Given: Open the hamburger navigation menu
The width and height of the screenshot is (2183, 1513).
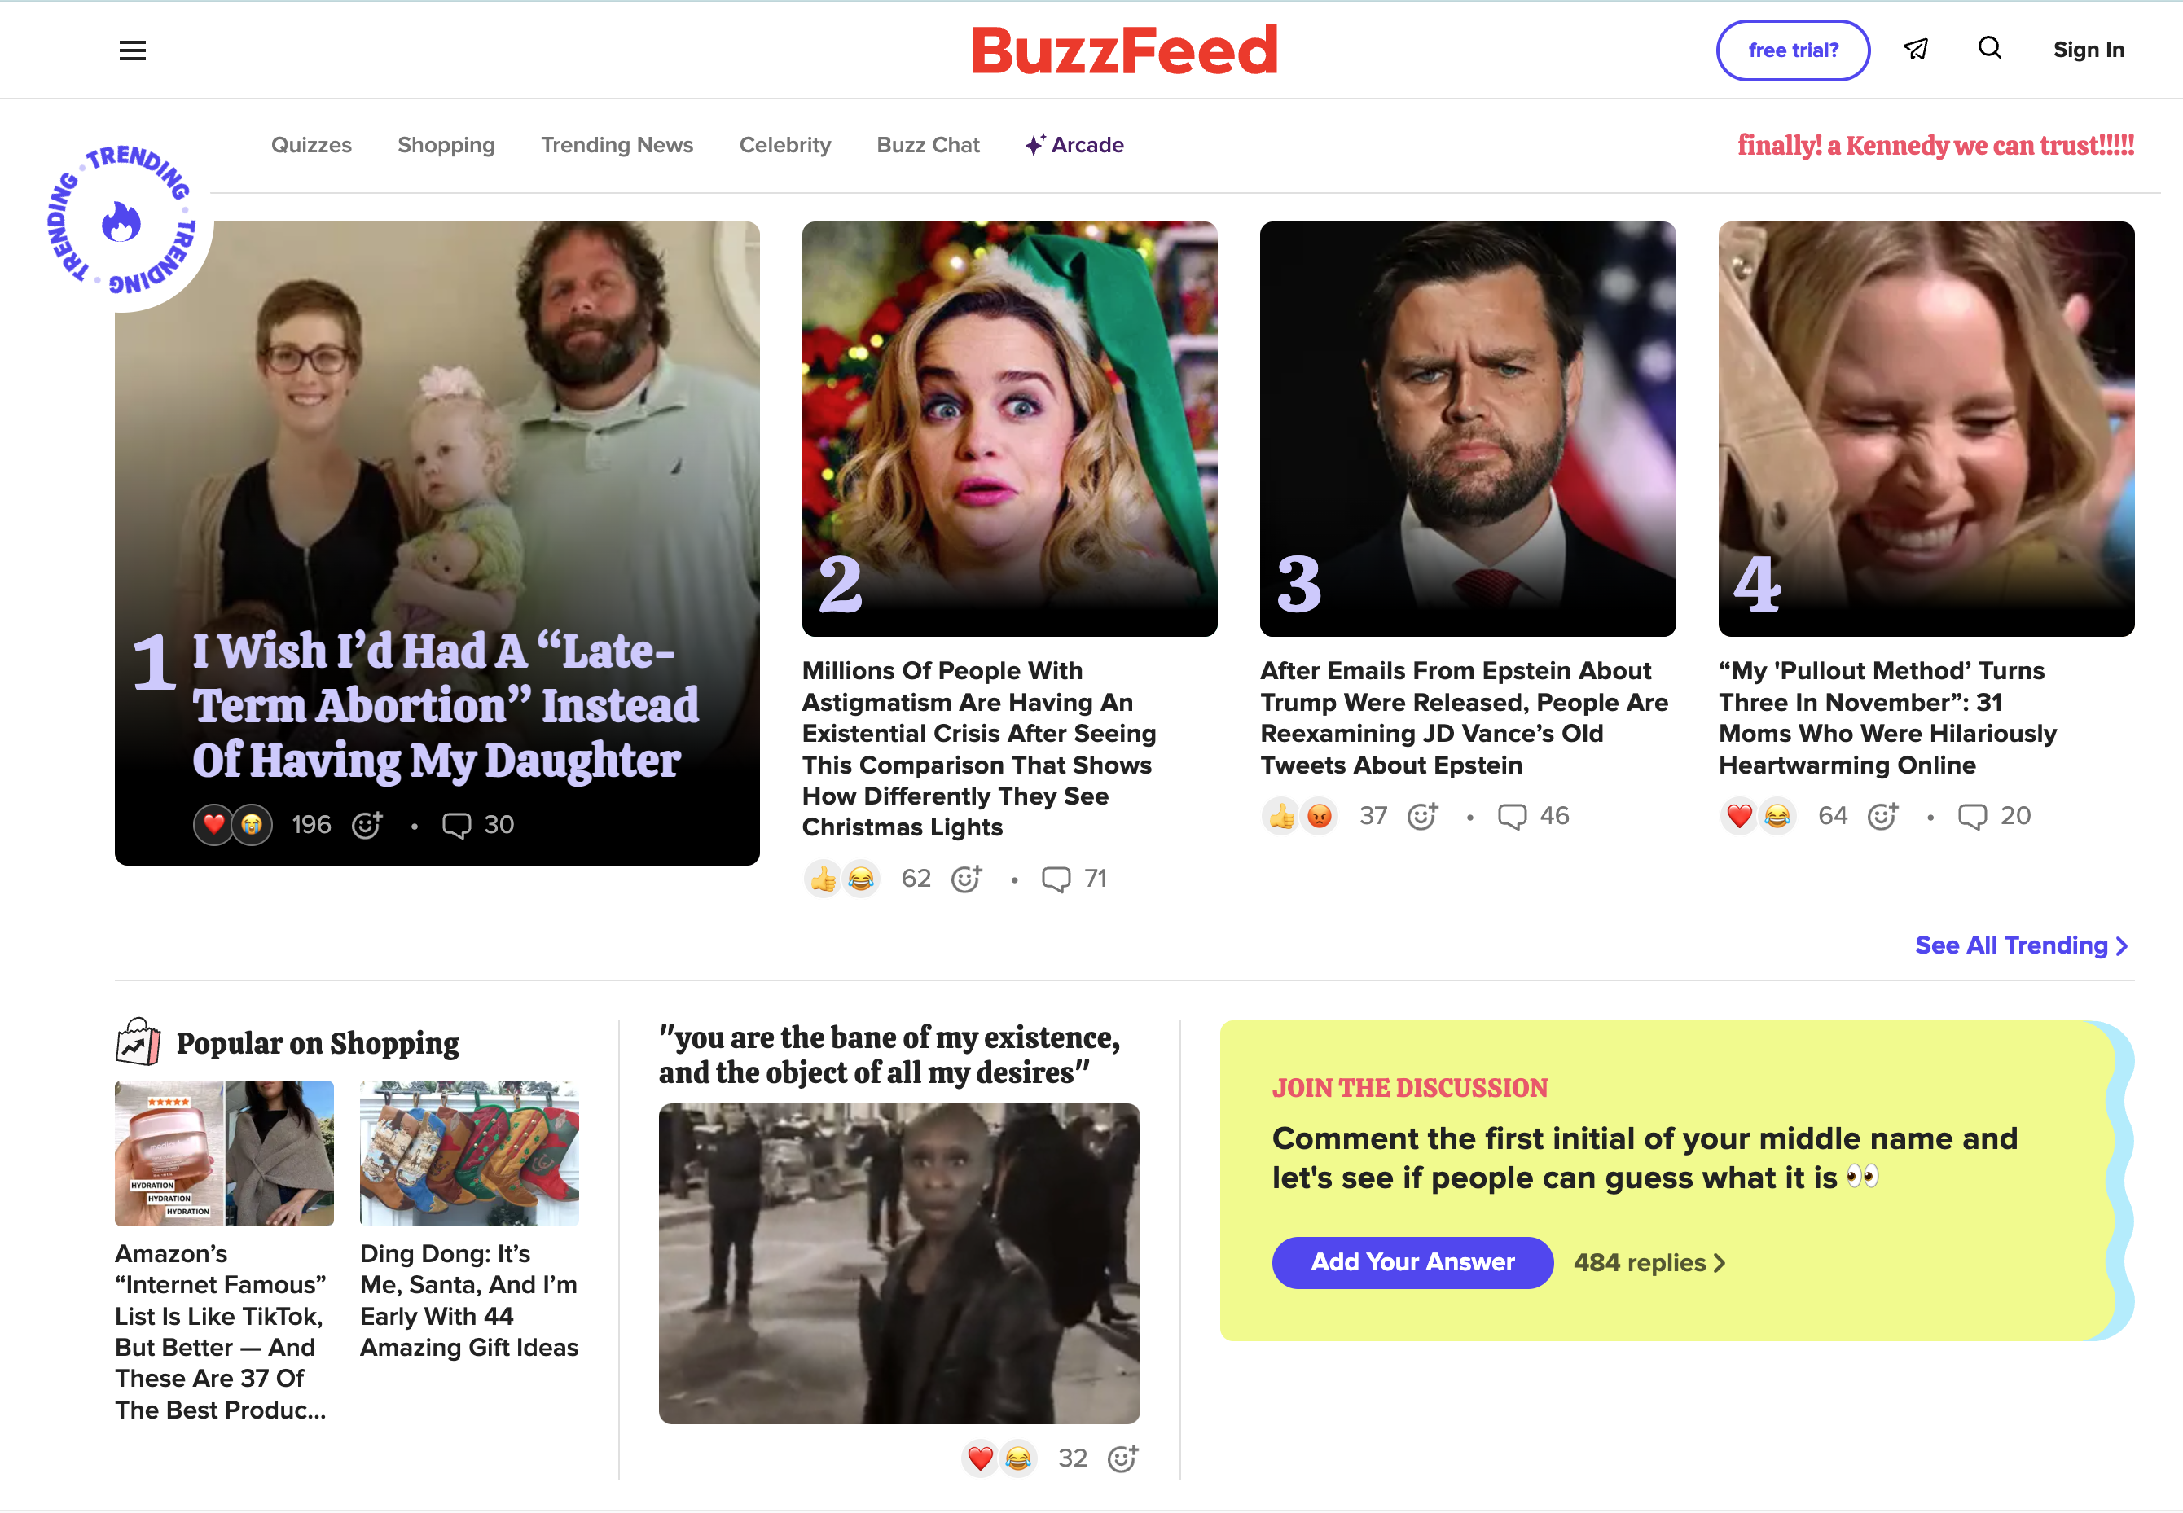Looking at the screenshot, I should click(x=133, y=50).
